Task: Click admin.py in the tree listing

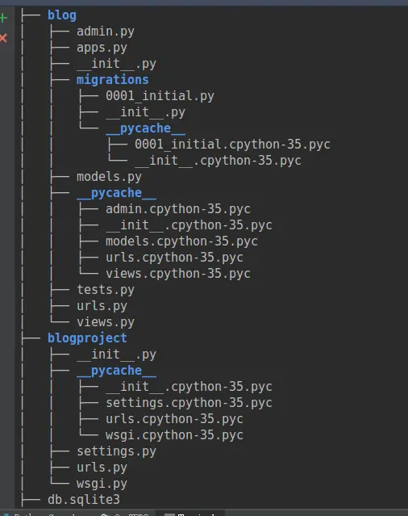Action: 106,31
